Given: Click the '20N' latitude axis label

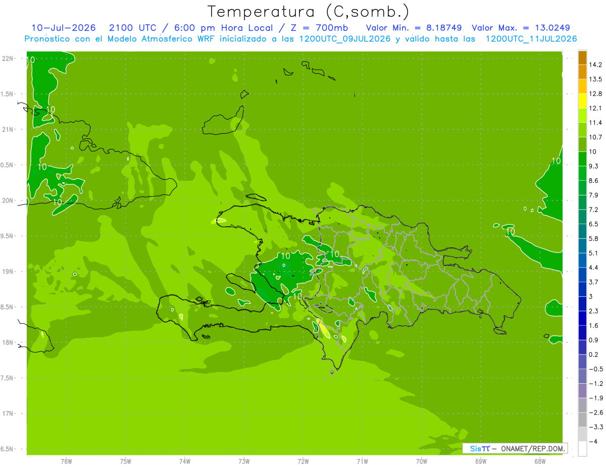Looking at the screenshot, I should pos(7,200).
